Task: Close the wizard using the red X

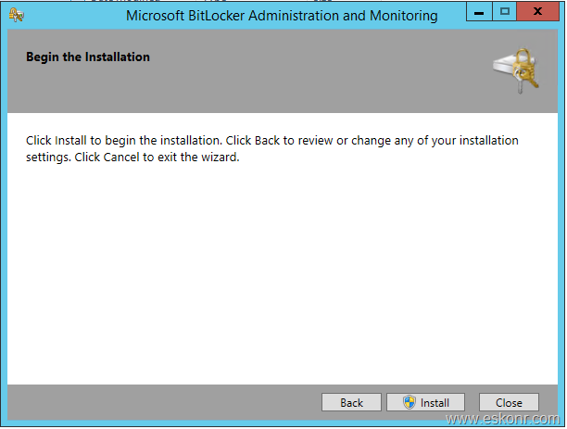Action: 538,13
